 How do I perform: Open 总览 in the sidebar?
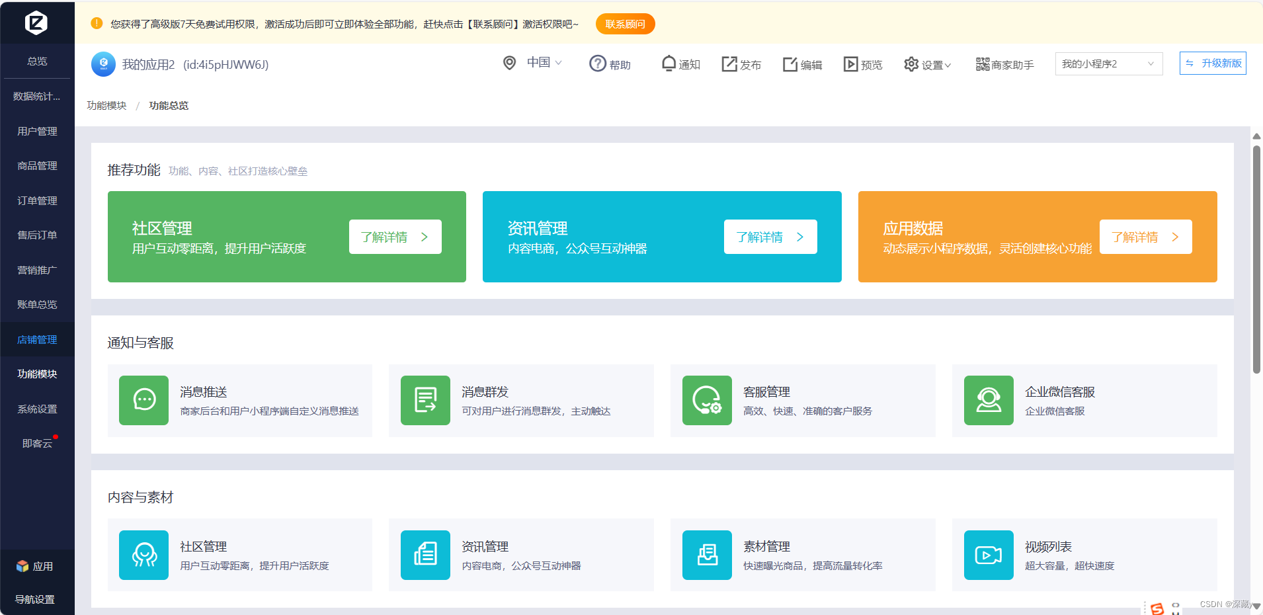tap(37, 61)
